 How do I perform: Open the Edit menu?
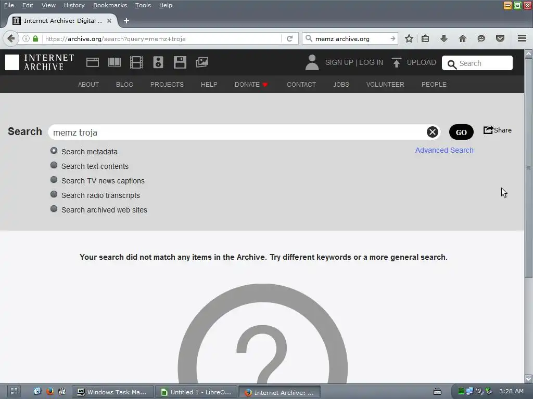[x=28, y=5]
